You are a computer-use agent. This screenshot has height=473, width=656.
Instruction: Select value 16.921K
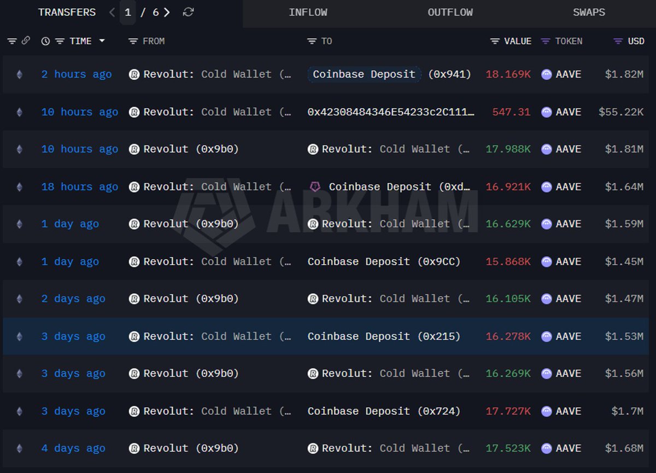pos(508,186)
